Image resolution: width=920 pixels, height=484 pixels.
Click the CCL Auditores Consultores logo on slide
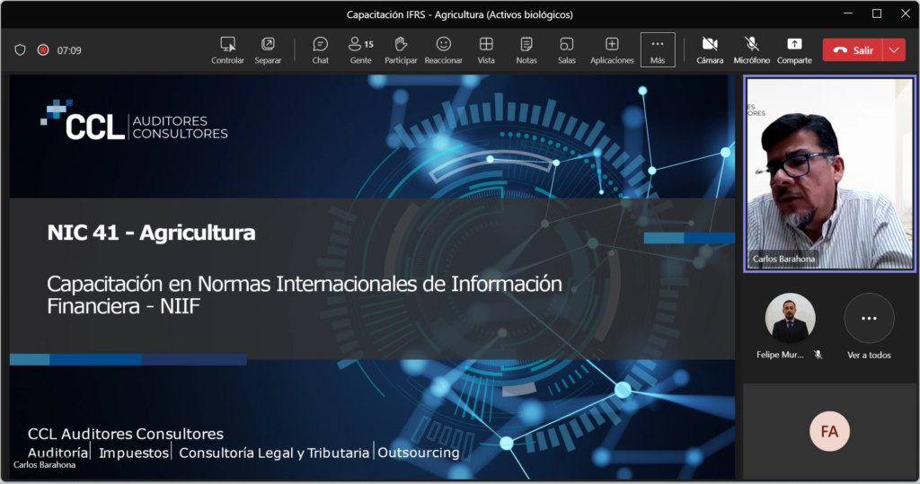135,120
